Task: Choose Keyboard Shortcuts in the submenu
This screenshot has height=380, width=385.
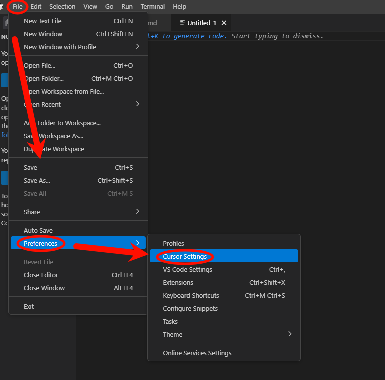Action: (191, 295)
